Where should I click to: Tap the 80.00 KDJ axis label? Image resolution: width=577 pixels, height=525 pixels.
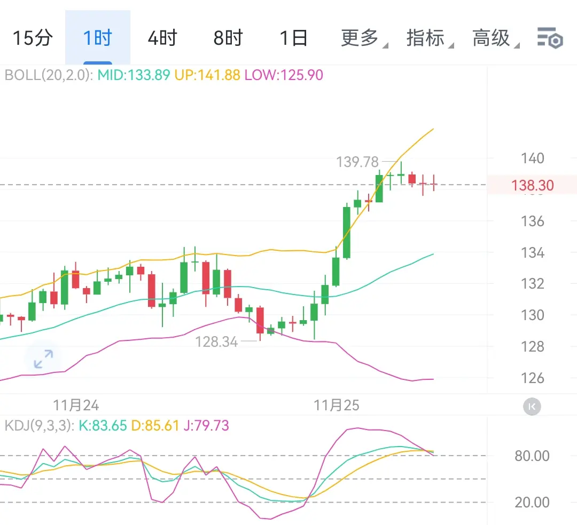click(532, 456)
